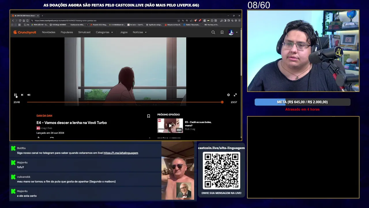
Task: Open the Jogos menu item
Action: point(124,32)
